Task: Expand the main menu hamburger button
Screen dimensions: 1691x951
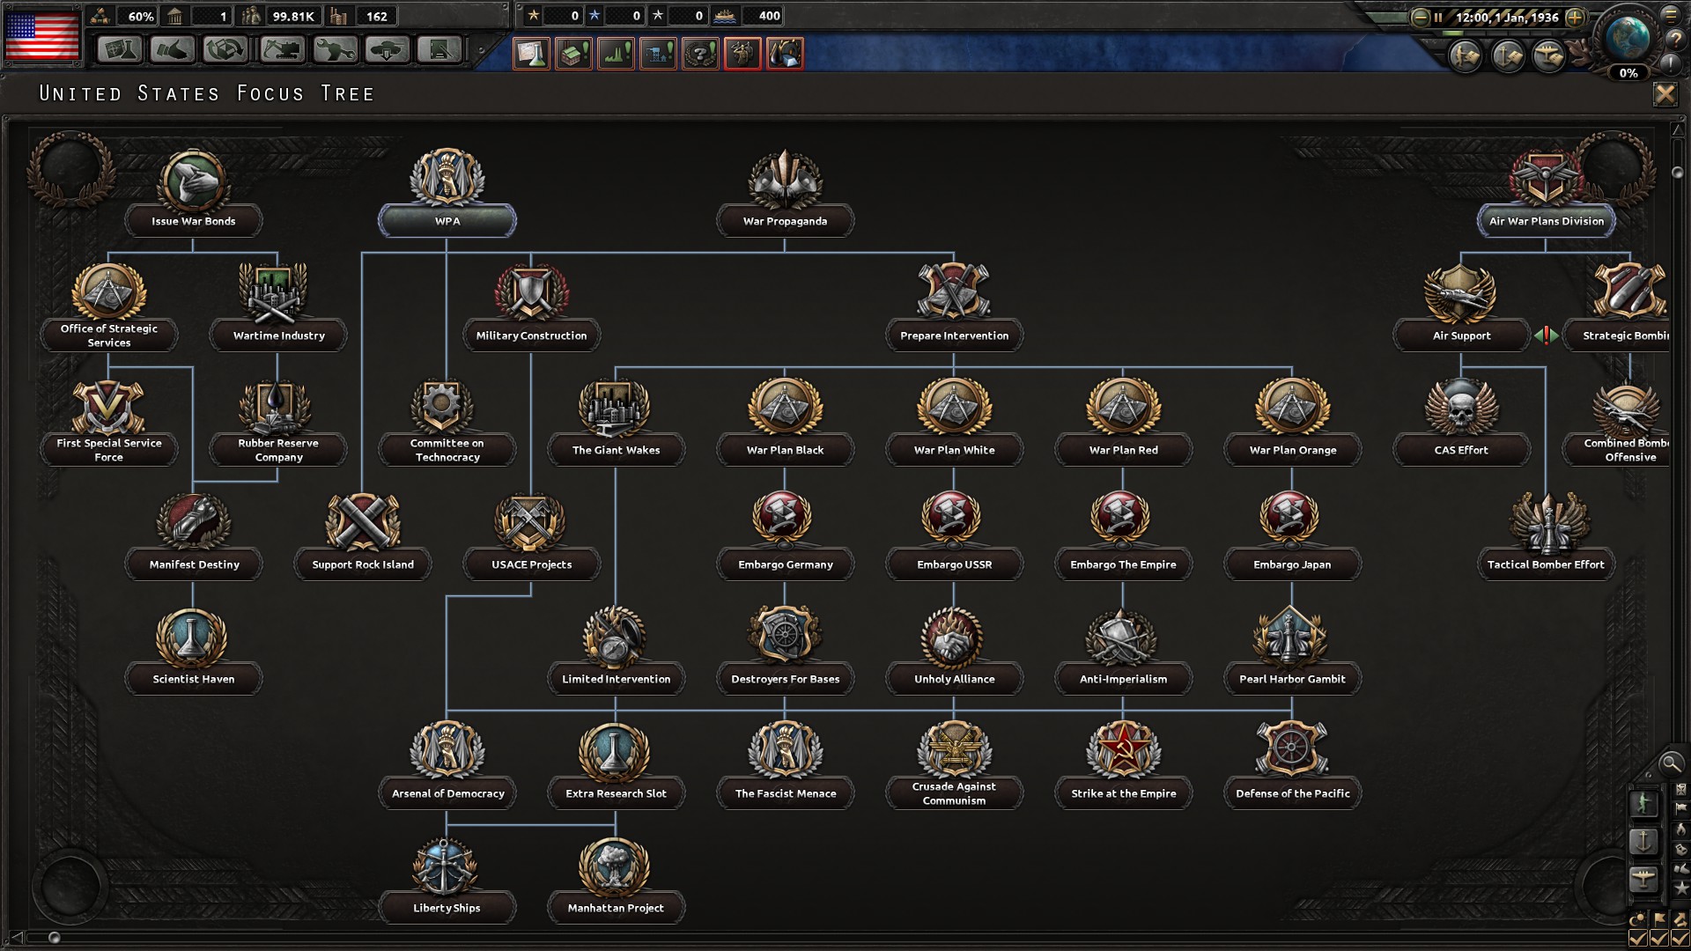Action: click(1672, 14)
